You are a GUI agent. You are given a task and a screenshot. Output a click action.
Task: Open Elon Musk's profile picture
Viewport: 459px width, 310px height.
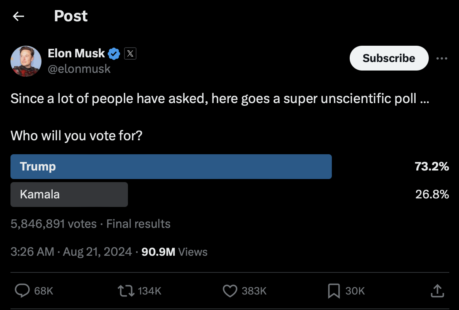click(x=26, y=61)
